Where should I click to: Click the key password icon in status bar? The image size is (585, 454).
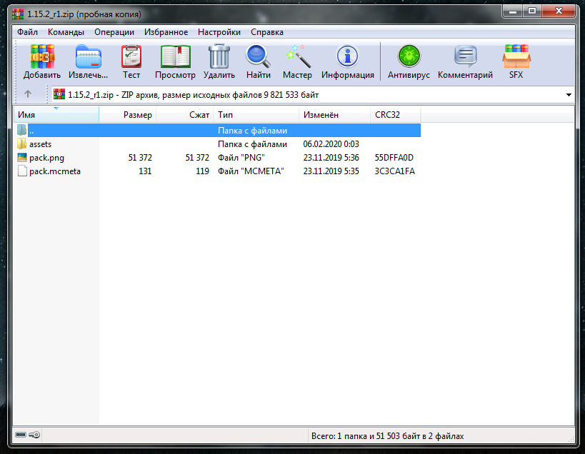(34, 435)
